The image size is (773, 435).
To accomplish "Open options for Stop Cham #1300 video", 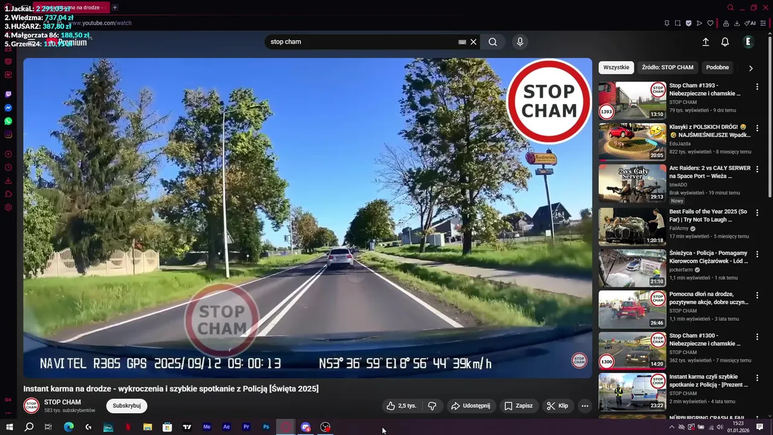I will [x=757, y=337].
